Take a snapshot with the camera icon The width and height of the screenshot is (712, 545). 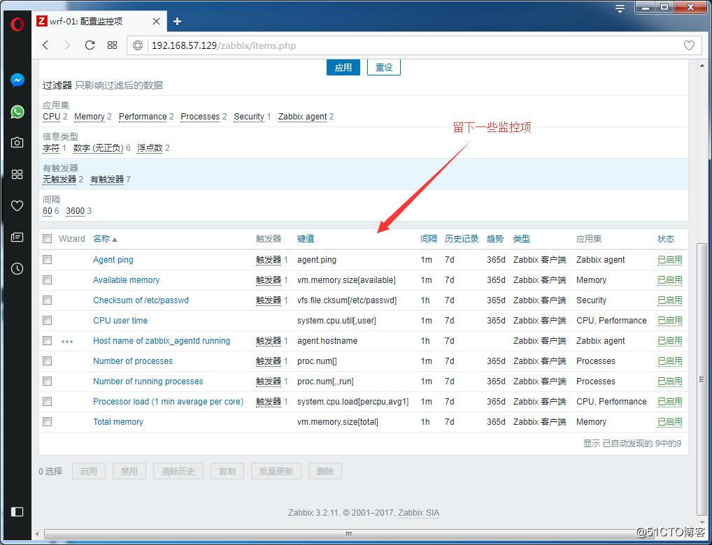click(x=17, y=143)
